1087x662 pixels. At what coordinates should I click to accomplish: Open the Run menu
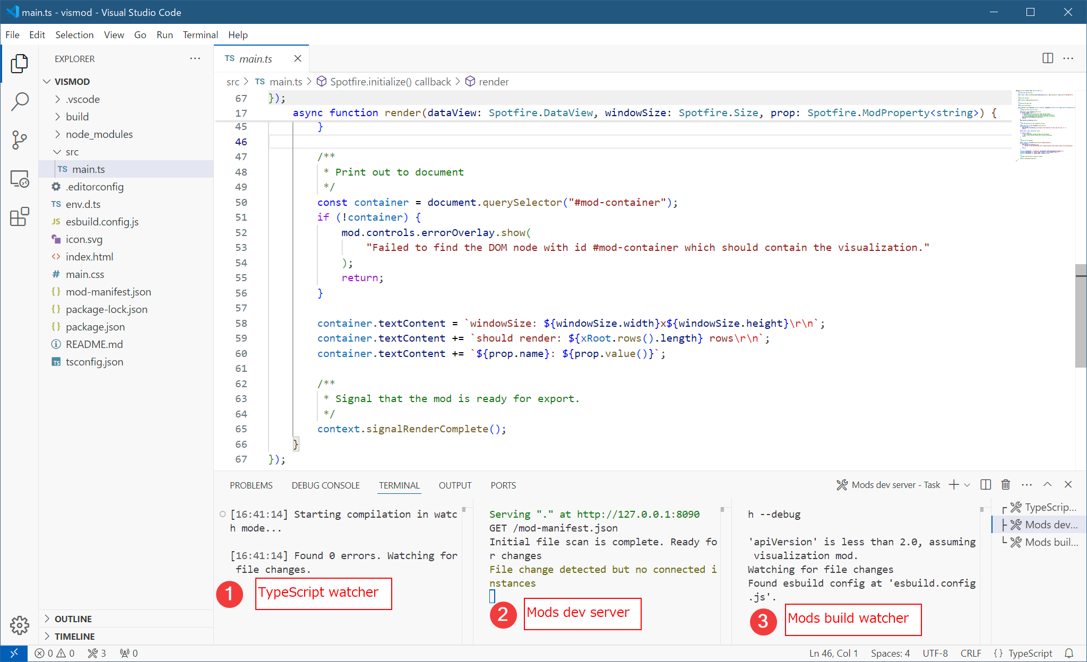(x=165, y=35)
